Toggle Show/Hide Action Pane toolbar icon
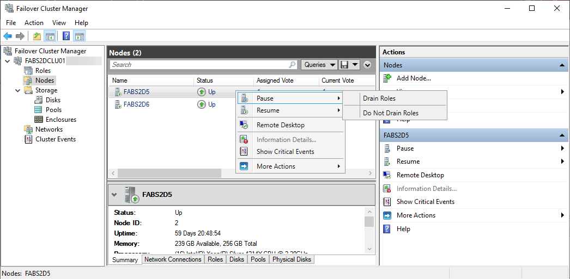Image resolution: width=570 pixels, height=279 pixels. 80,36
